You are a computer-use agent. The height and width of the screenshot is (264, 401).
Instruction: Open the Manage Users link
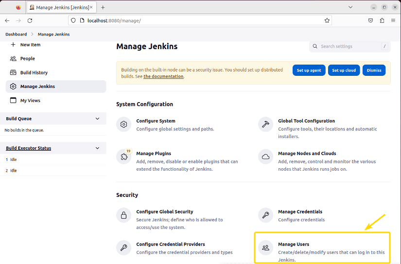coord(294,244)
